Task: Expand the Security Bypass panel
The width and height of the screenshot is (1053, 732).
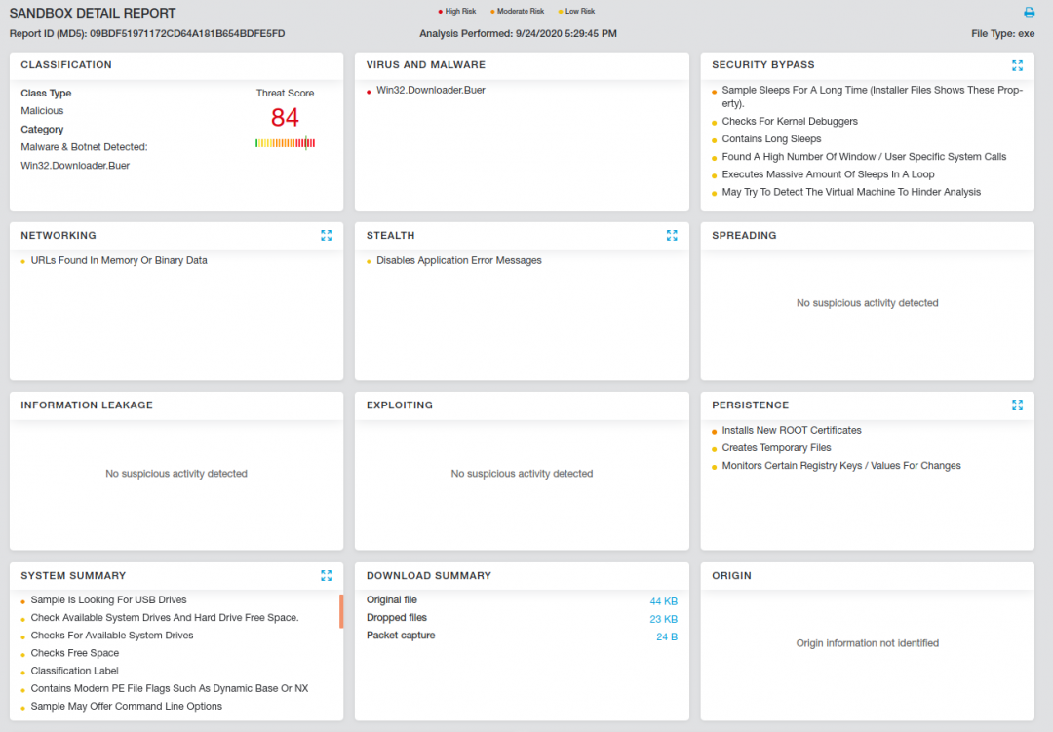Action: [1017, 65]
